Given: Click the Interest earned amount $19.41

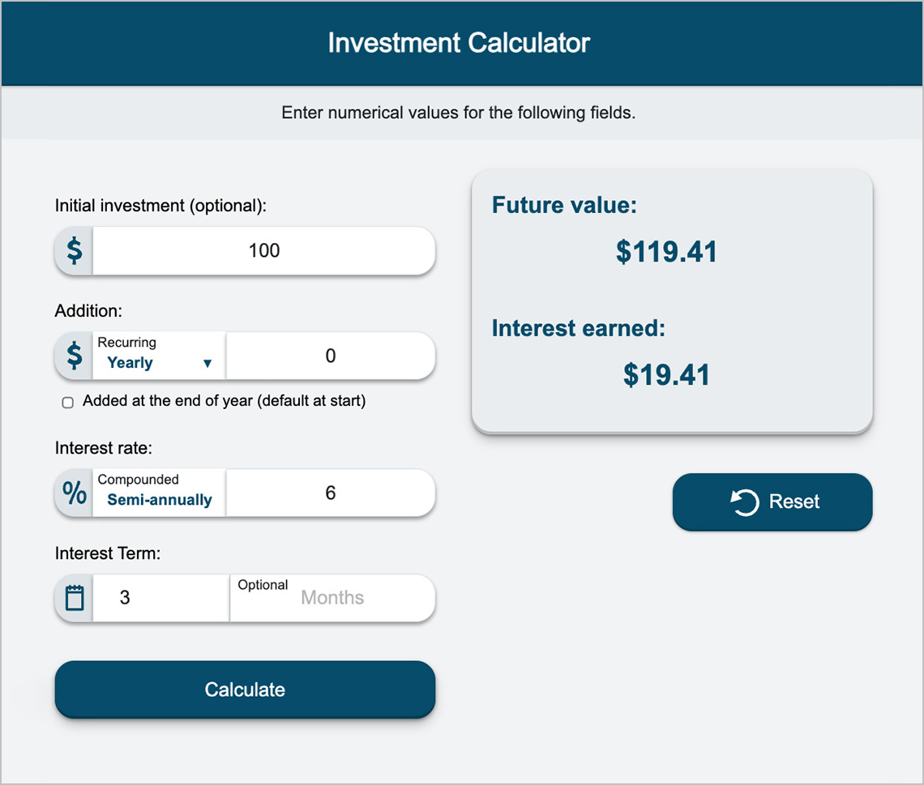Looking at the screenshot, I should [666, 375].
